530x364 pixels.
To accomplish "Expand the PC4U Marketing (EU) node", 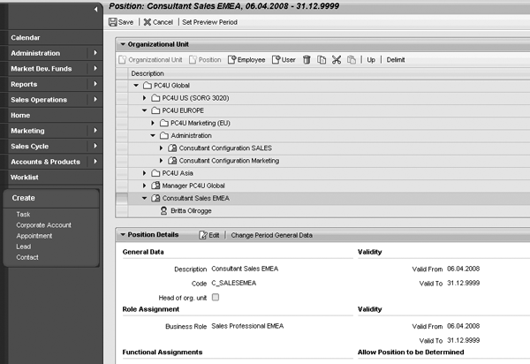I will 153,123.
